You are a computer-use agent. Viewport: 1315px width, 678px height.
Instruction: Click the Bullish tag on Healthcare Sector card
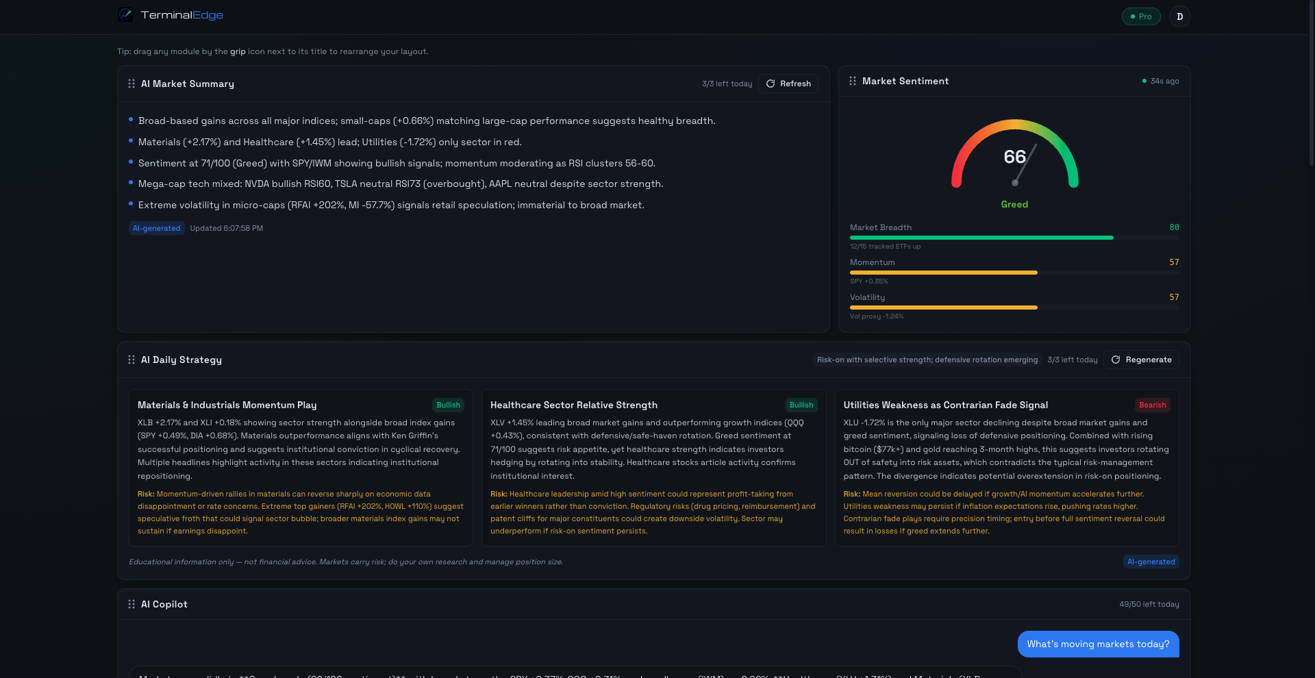pos(801,405)
